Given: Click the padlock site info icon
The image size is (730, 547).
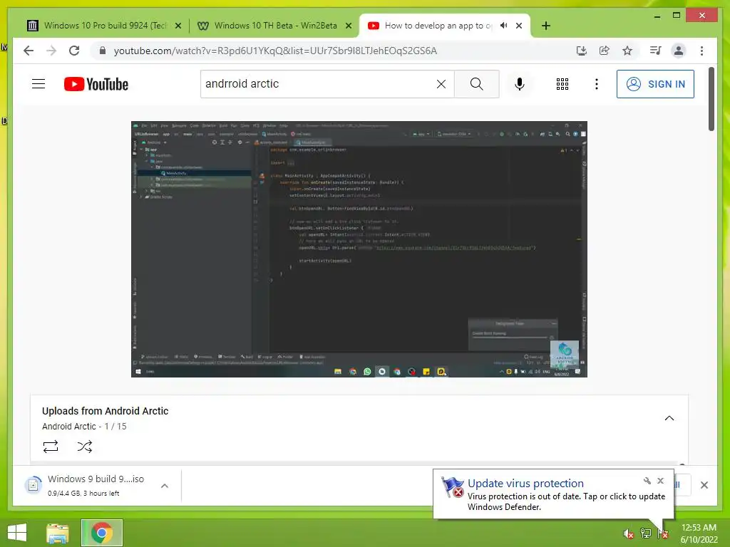Looking at the screenshot, I should (x=103, y=51).
